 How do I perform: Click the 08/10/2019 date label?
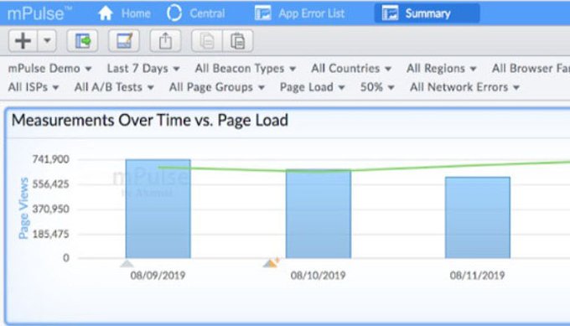[318, 276]
